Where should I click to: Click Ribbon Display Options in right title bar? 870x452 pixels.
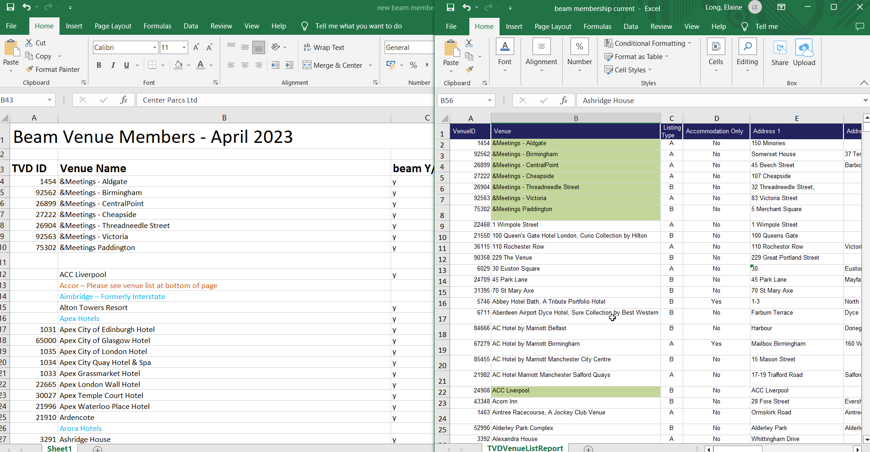781,7
